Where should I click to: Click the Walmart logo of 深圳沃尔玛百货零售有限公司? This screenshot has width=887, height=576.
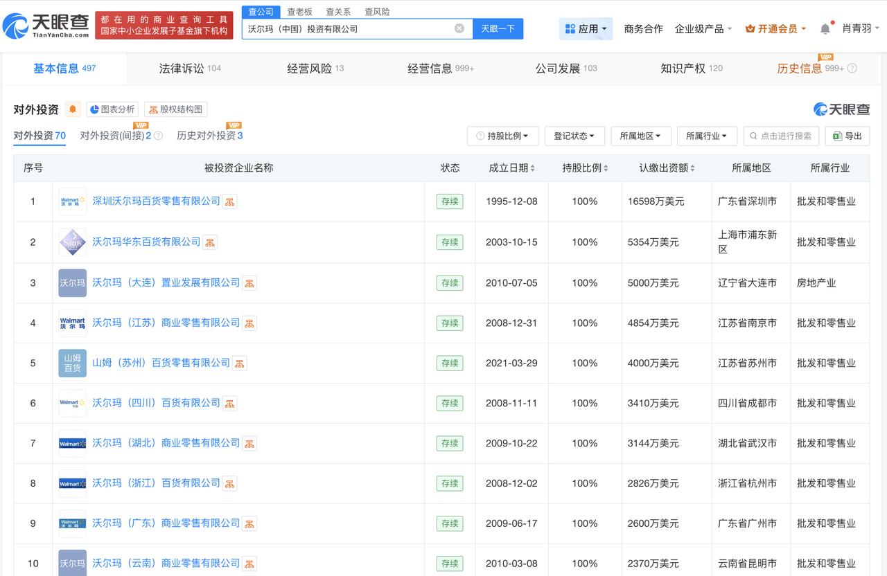[73, 201]
